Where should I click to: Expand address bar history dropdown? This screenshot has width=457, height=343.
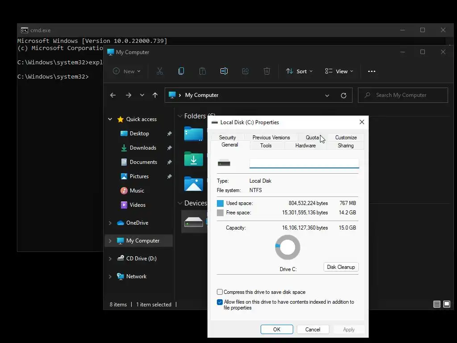point(327,96)
